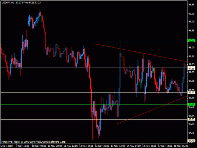Click the 6 Nov 2008 date label
This screenshot has height=148, width=197.
[7, 146]
